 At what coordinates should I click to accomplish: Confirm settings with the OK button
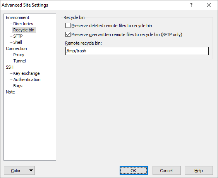pyautogui.click(x=134, y=171)
